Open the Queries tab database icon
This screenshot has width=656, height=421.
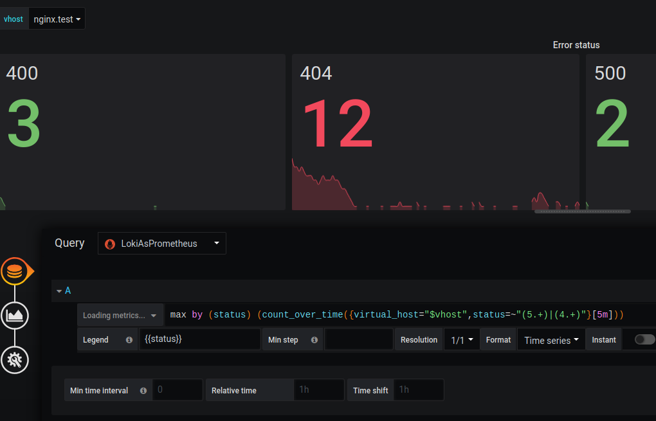pos(15,272)
